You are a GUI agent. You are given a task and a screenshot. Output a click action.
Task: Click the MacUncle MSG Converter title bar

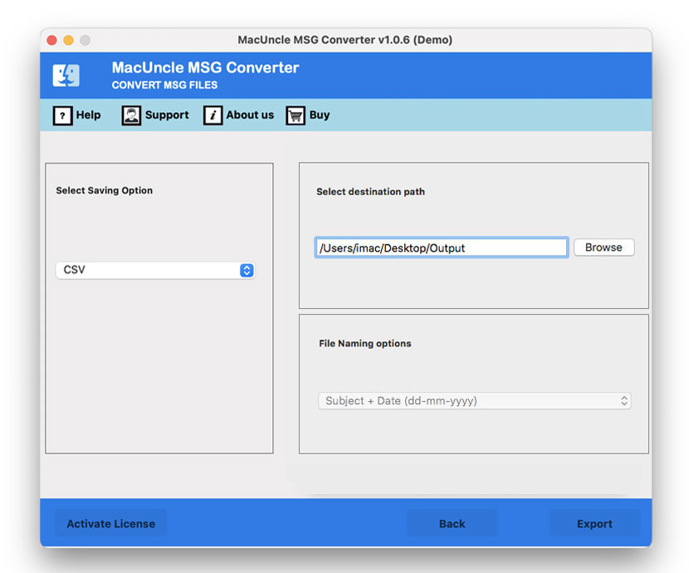point(344,39)
